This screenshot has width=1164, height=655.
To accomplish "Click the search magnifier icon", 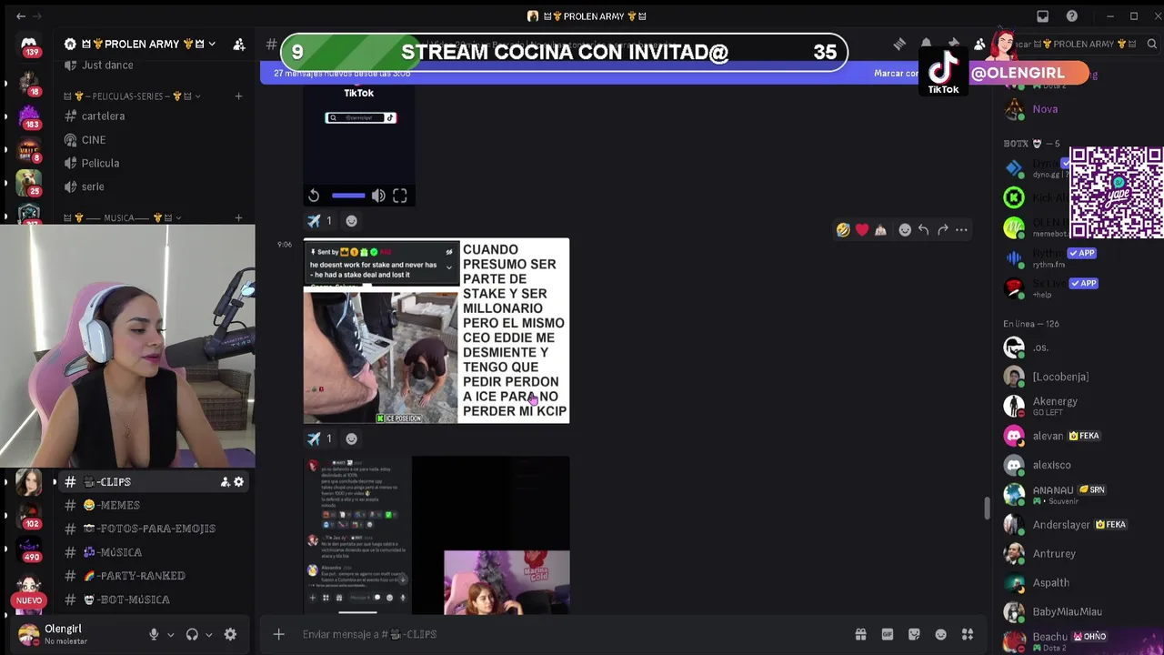I will click(1151, 44).
